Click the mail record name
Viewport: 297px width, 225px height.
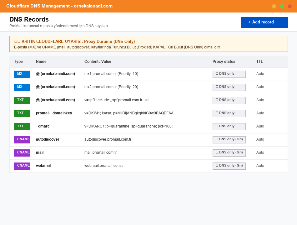[x=40, y=152]
